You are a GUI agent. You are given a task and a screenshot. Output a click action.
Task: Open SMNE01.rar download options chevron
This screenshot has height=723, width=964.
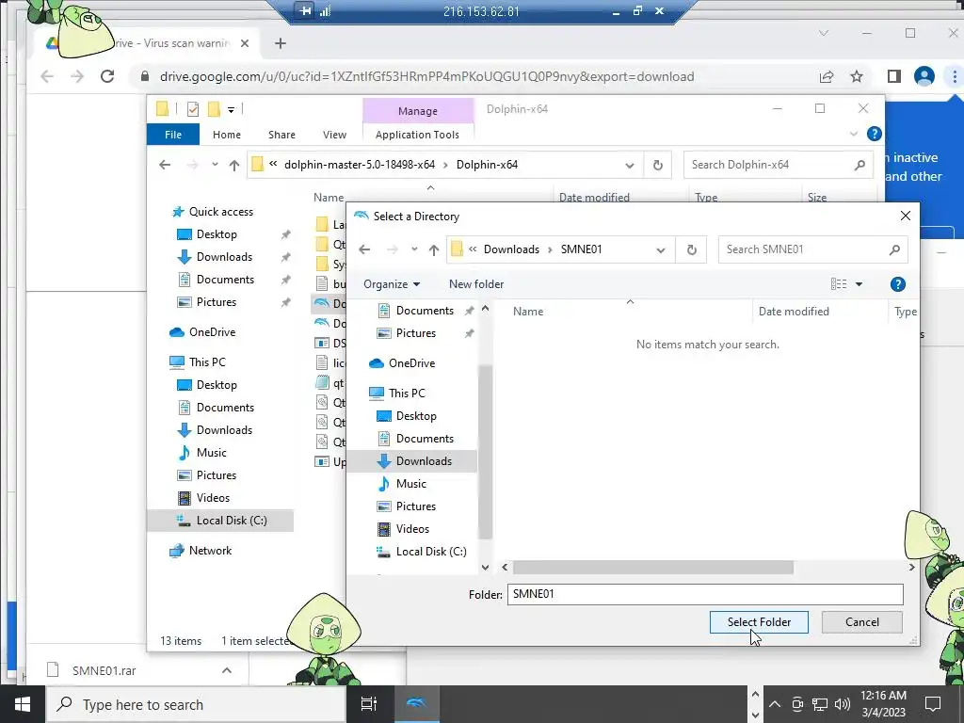click(227, 670)
